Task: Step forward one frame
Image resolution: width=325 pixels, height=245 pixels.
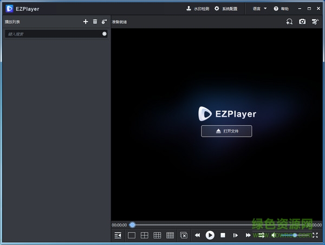Action: tap(236, 235)
